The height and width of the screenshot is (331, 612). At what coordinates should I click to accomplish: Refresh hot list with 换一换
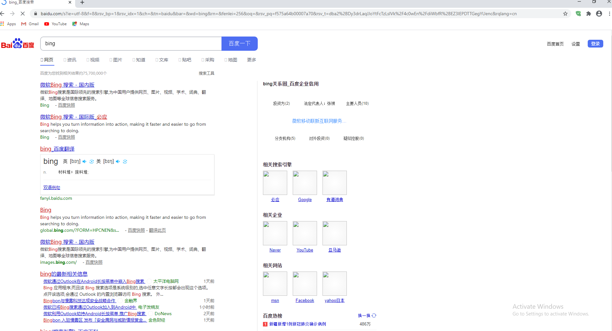coord(367,315)
